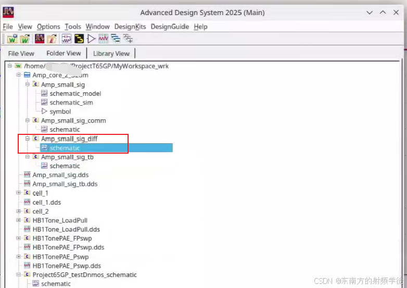Image resolution: width=407 pixels, height=288 pixels.
Task: Create a new layout window
Action: (79, 39)
